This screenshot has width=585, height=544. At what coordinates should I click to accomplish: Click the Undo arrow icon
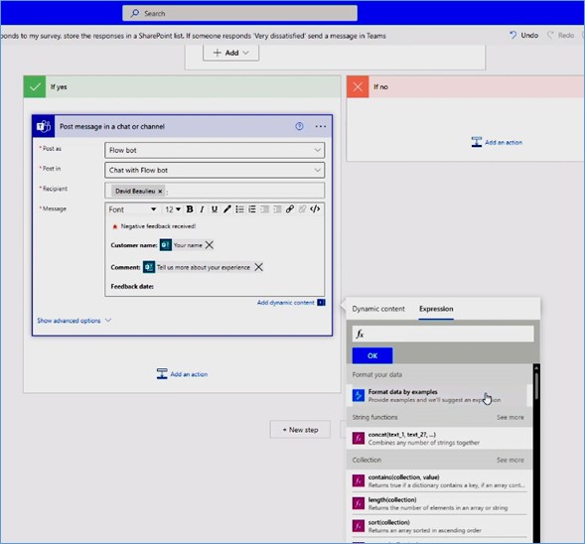tap(513, 35)
